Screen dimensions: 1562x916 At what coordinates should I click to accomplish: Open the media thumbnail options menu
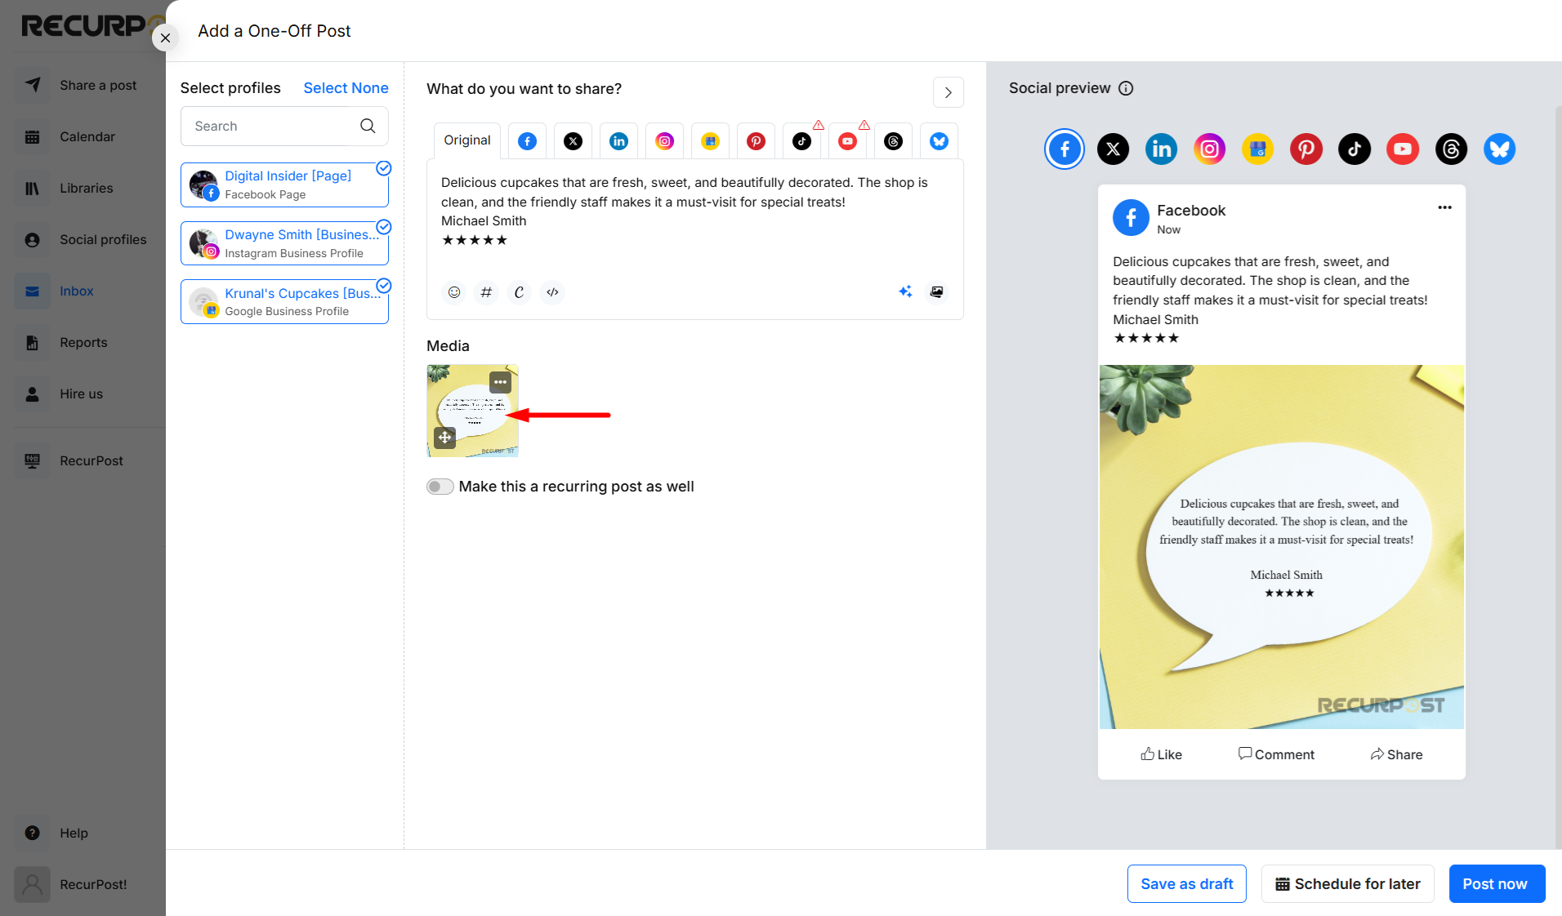(500, 382)
